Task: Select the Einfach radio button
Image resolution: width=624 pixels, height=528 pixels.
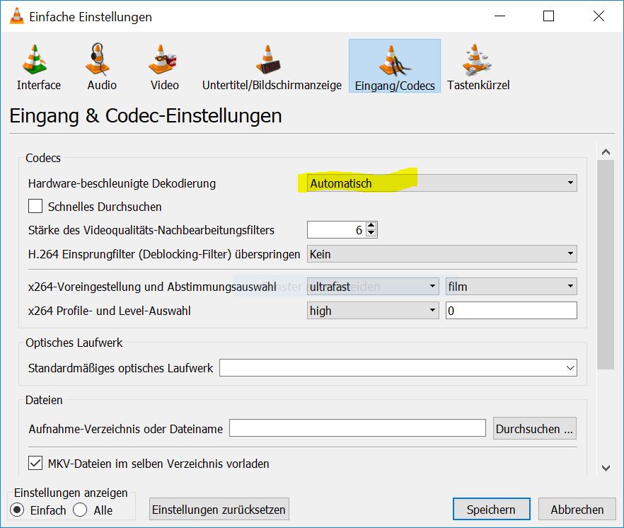Action: click(x=17, y=510)
